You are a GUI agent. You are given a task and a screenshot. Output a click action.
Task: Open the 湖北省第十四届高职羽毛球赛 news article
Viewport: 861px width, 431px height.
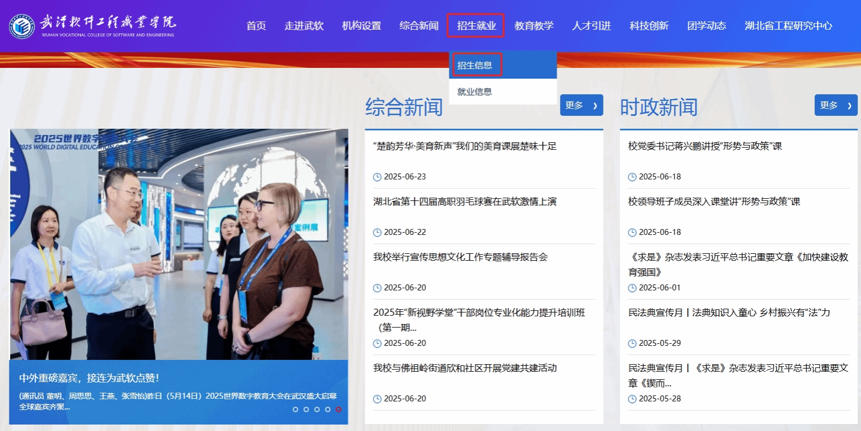pos(464,201)
